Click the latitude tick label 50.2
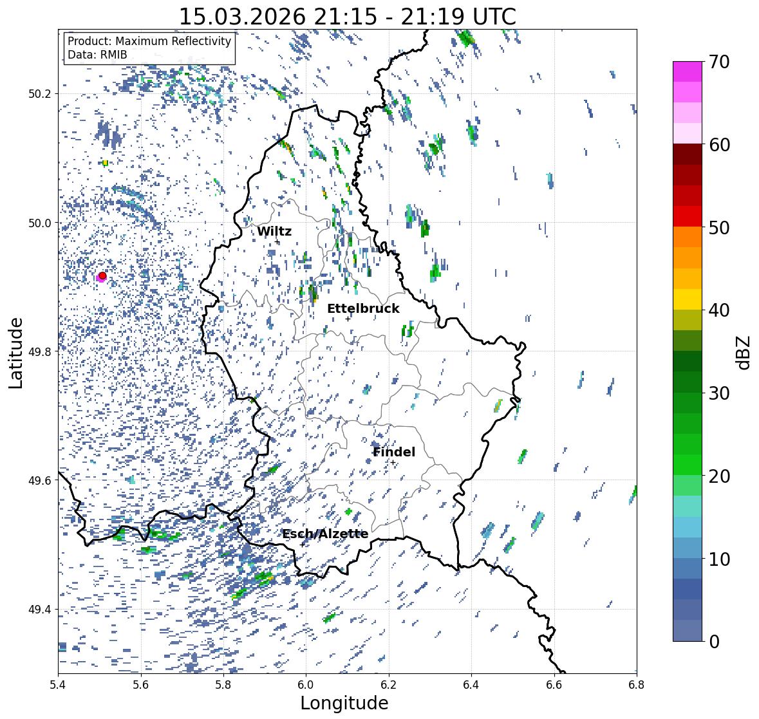Viewport: 759px width, 719px height. (39, 94)
